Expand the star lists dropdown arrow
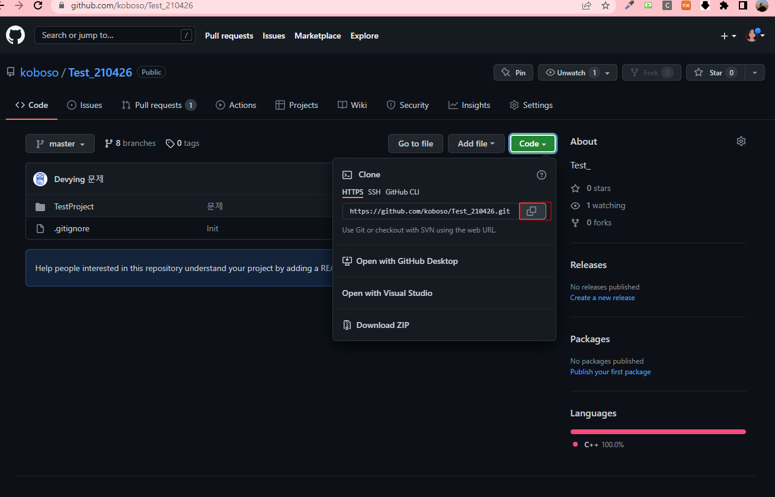This screenshot has height=497, width=775. point(754,72)
